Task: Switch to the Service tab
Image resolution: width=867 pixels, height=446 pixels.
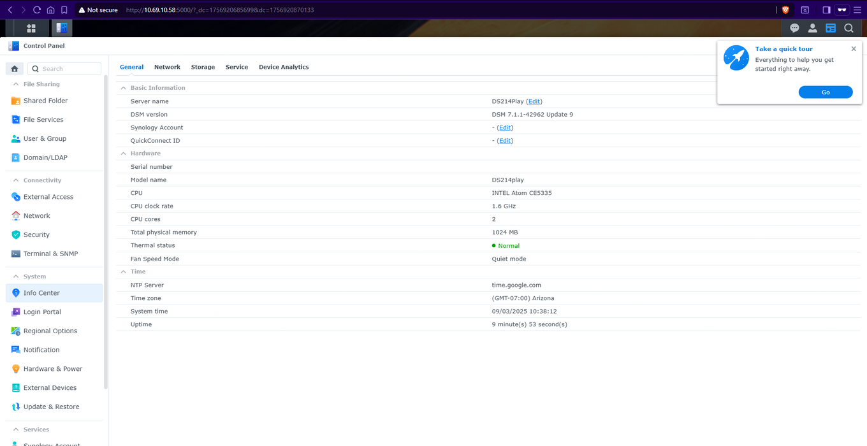Action: tap(237, 67)
